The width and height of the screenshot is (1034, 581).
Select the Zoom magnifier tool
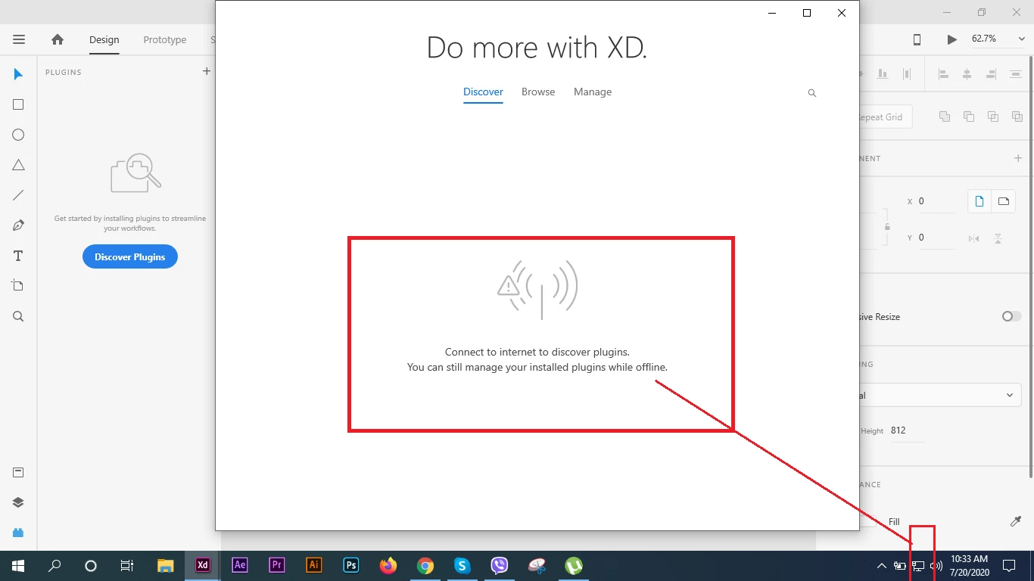click(18, 316)
